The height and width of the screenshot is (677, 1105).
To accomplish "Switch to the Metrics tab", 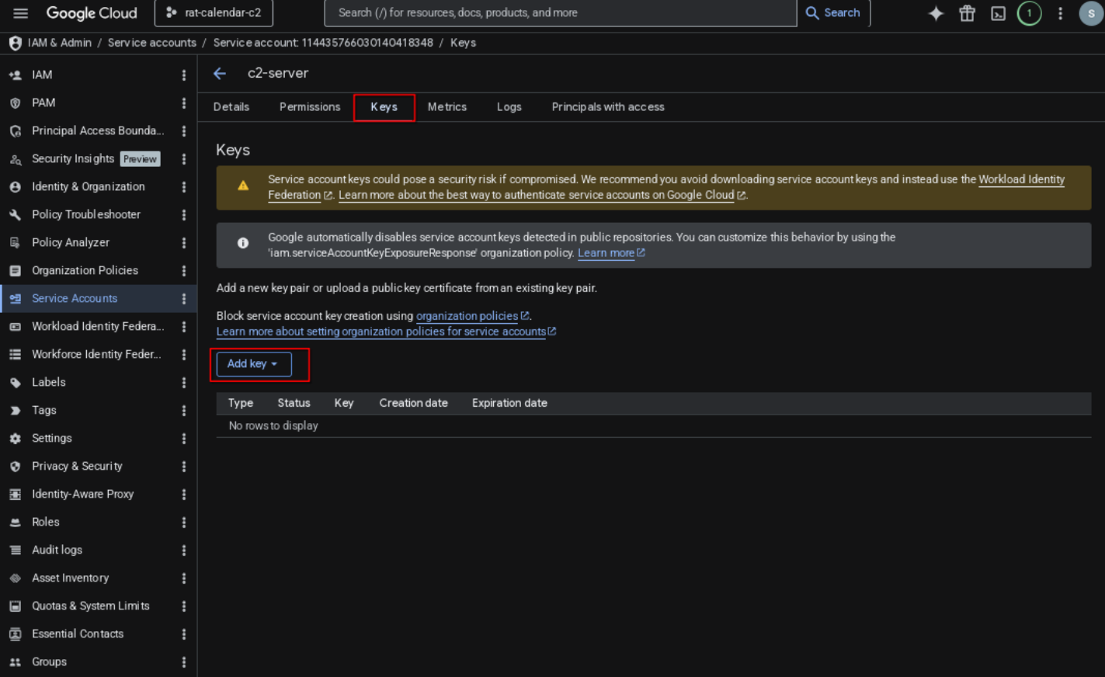I will [447, 107].
